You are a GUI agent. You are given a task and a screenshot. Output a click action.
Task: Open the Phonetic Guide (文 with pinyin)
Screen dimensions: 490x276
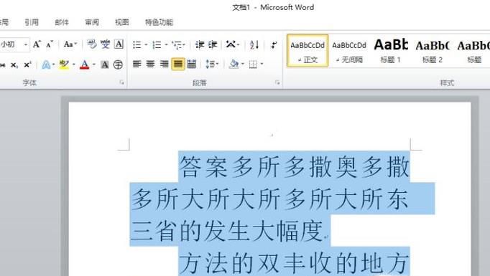(106, 44)
